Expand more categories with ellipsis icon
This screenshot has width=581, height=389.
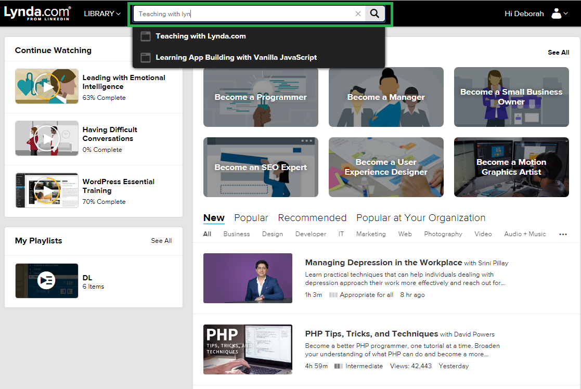coord(563,234)
